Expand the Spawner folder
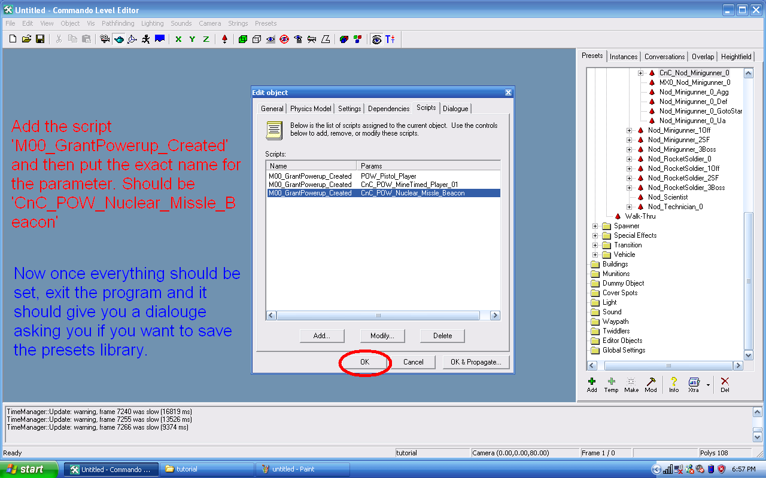 tap(595, 226)
